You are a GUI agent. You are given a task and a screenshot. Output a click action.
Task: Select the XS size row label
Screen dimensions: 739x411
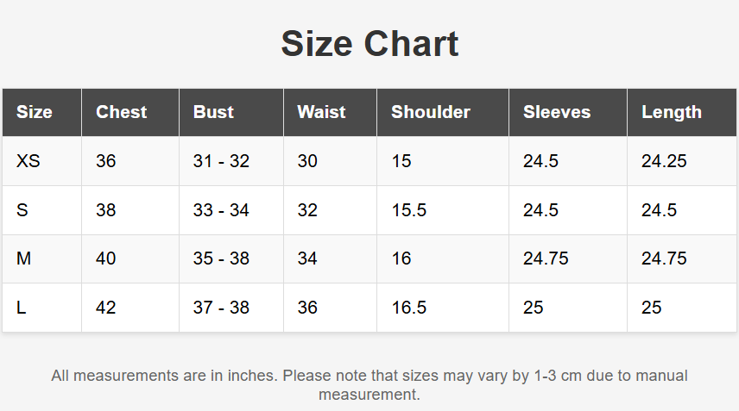pos(28,161)
